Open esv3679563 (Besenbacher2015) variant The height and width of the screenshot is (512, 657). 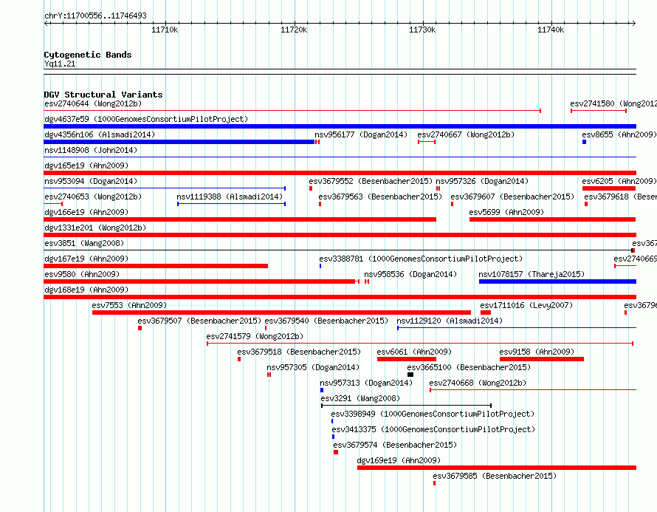click(380, 197)
